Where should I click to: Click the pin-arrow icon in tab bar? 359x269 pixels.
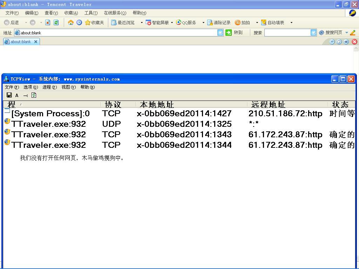tap(346, 42)
